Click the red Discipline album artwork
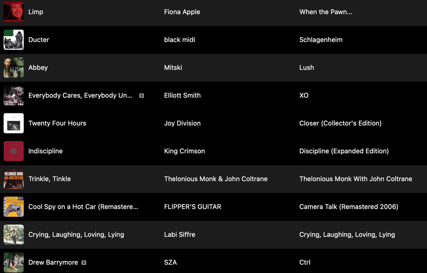The width and height of the screenshot is (427, 273). point(14,151)
